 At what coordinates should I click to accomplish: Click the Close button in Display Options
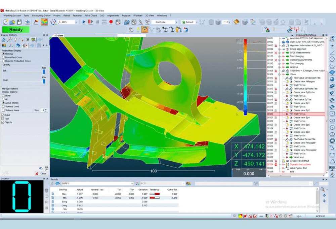41,173
